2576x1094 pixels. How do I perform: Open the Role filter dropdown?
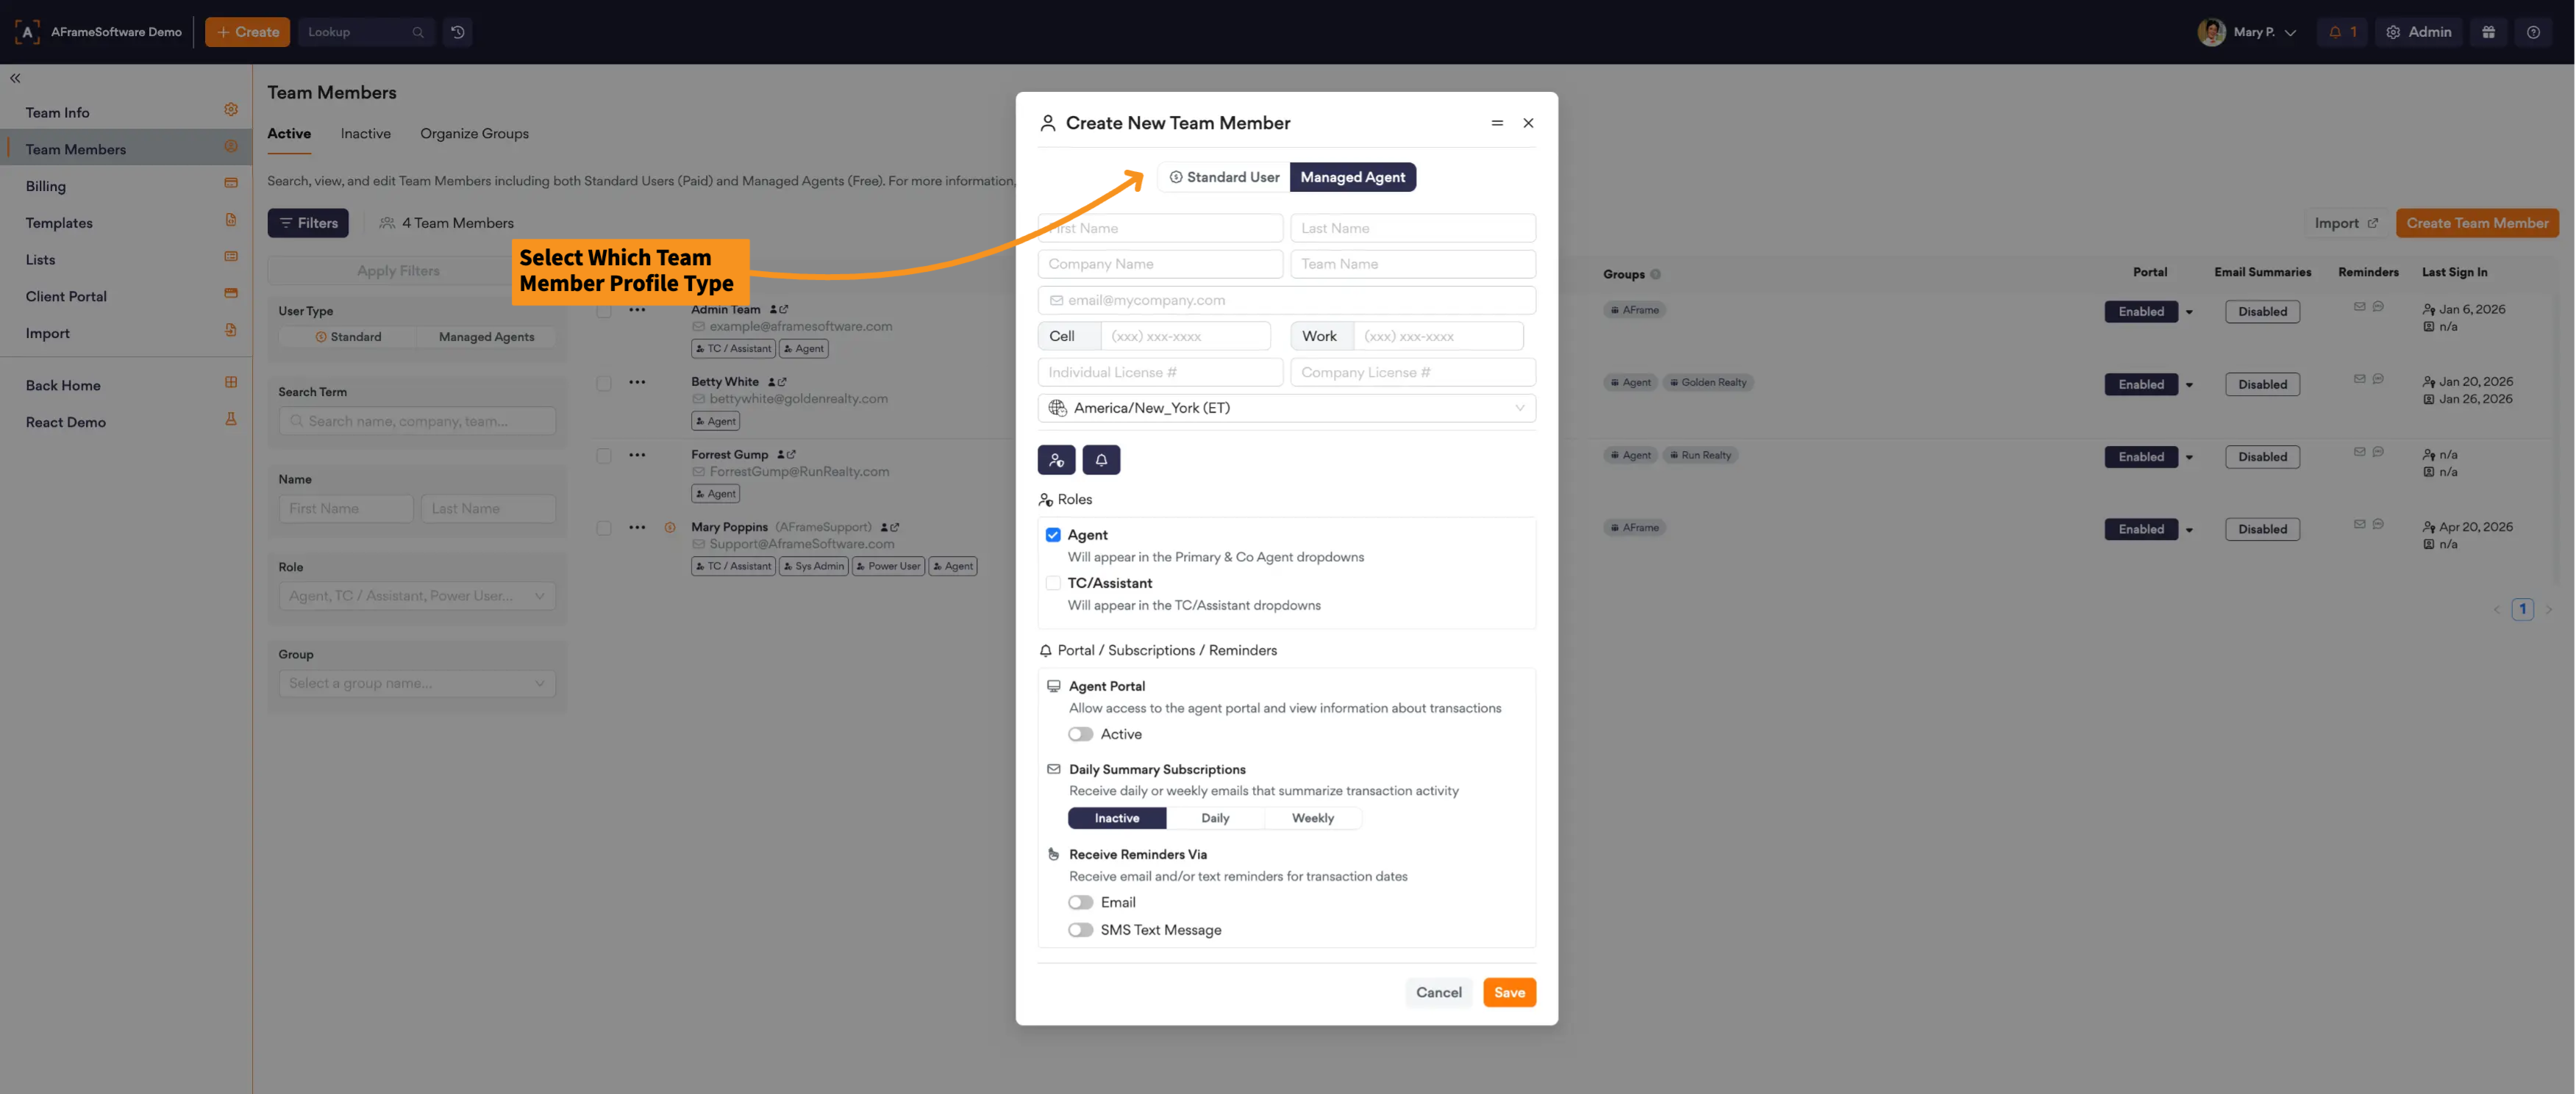[x=416, y=597]
